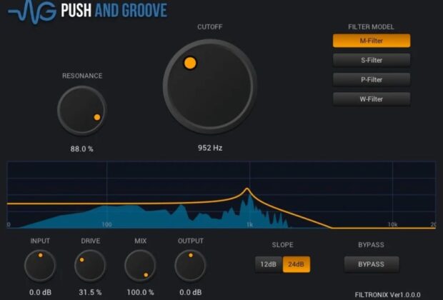Click the filter curve resonance peak
Viewport: 443px width, 300px height.
click(x=247, y=189)
